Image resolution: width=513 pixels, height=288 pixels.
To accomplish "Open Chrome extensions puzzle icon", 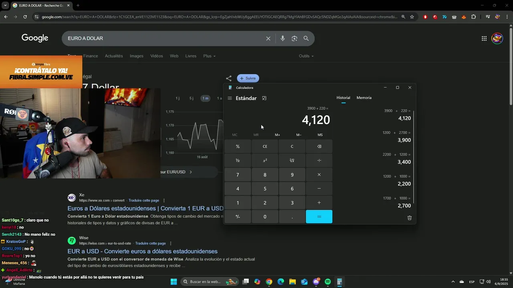I will point(474,17).
